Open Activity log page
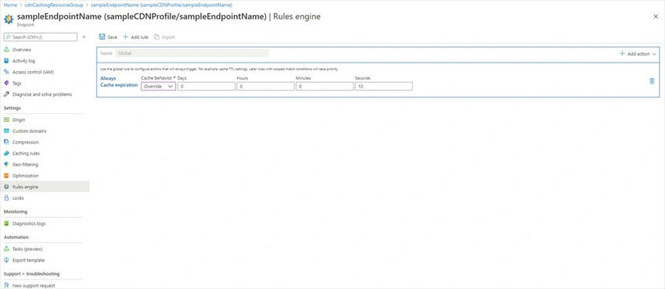Screen dimensions: 665x289 pyautogui.click(x=23, y=61)
